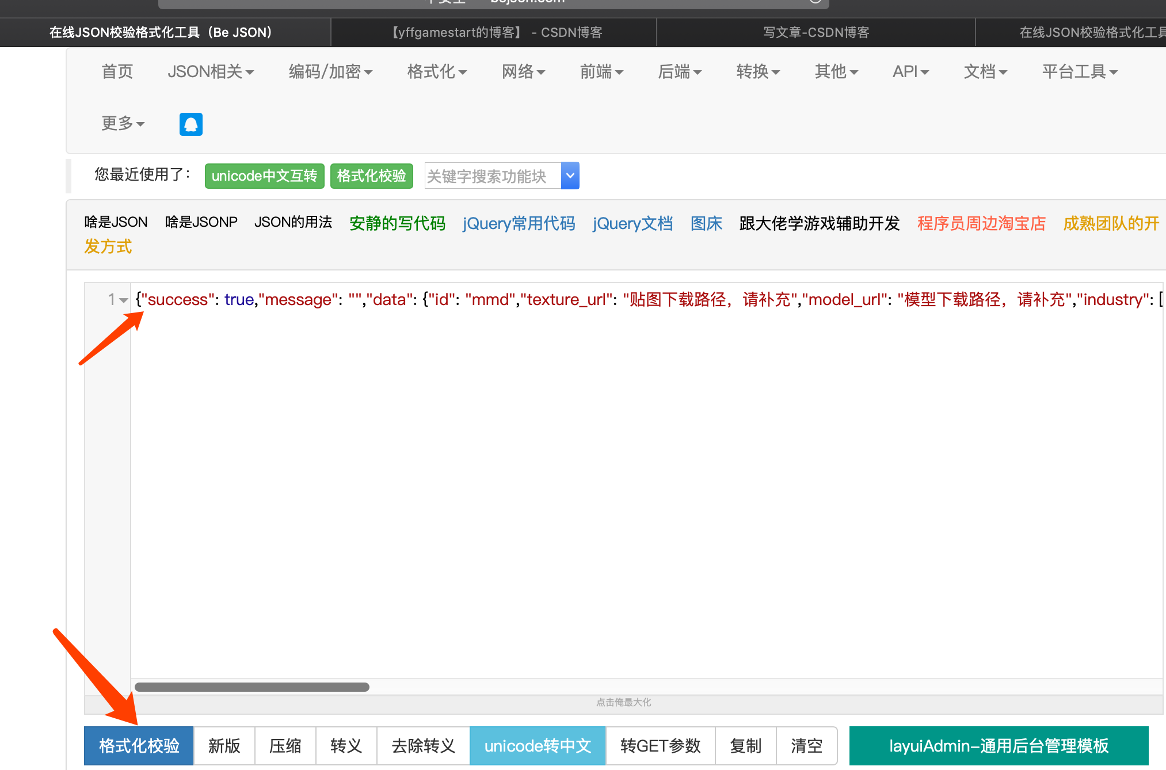This screenshot has width=1166, height=770.
Task: Focus the 关键字搜索功能块 search field
Action: coord(492,176)
